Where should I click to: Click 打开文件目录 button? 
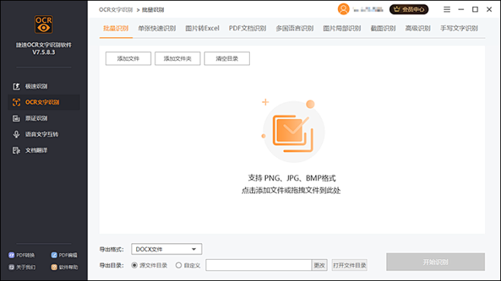pyautogui.click(x=349, y=265)
